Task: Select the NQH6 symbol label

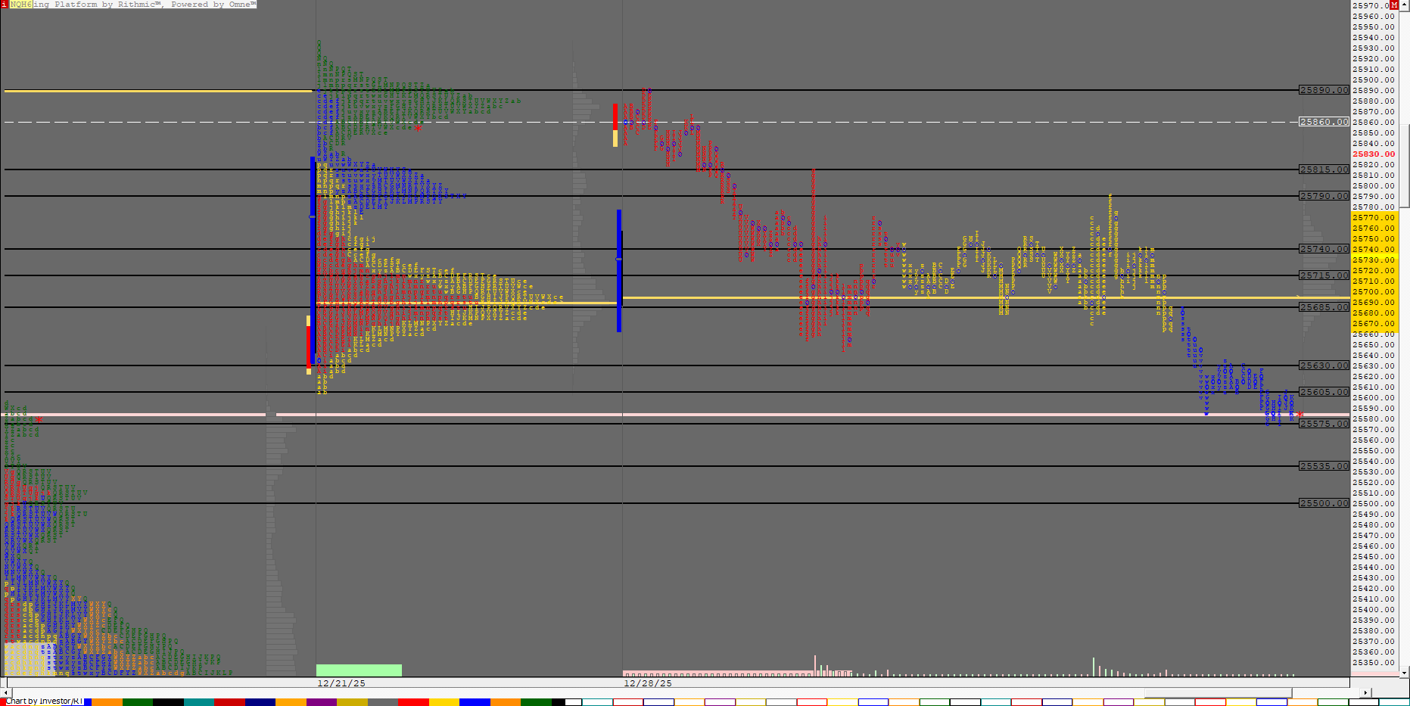Action: [x=20, y=5]
